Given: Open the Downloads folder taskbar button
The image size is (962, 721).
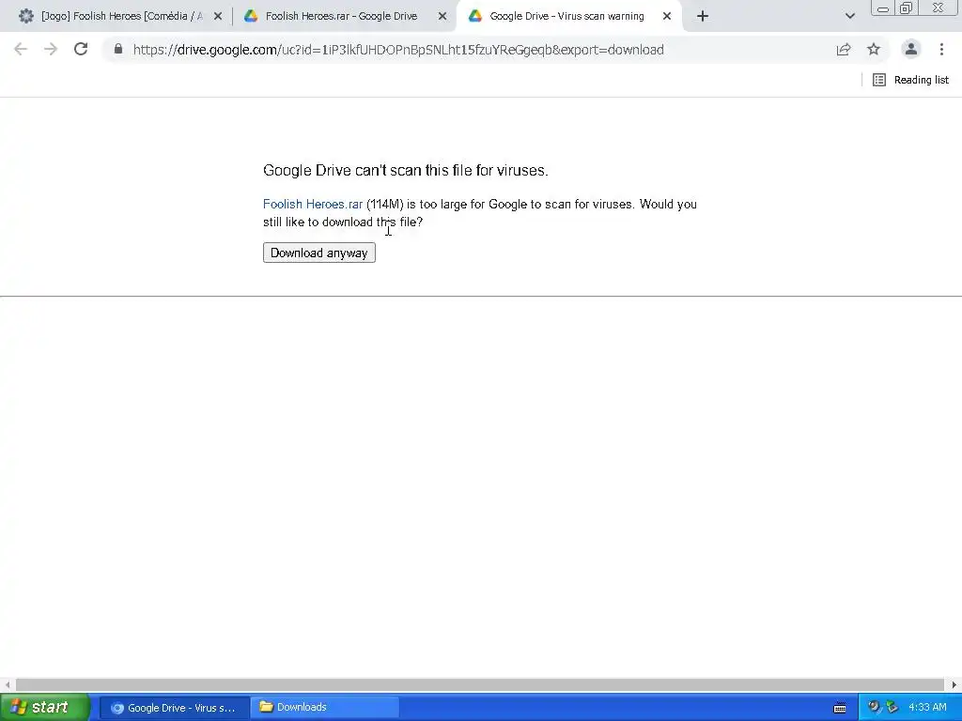Looking at the screenshot, I should (x=325, y=707).
